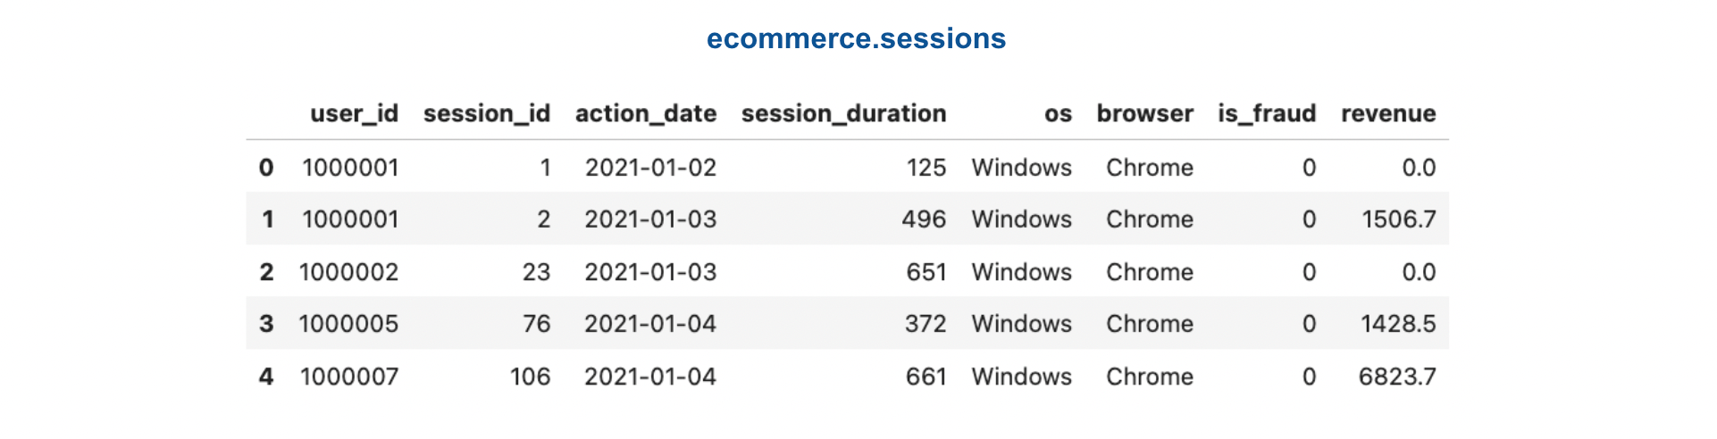Select row index 0
Screen dimensions: 1717x439
(266, 168)
